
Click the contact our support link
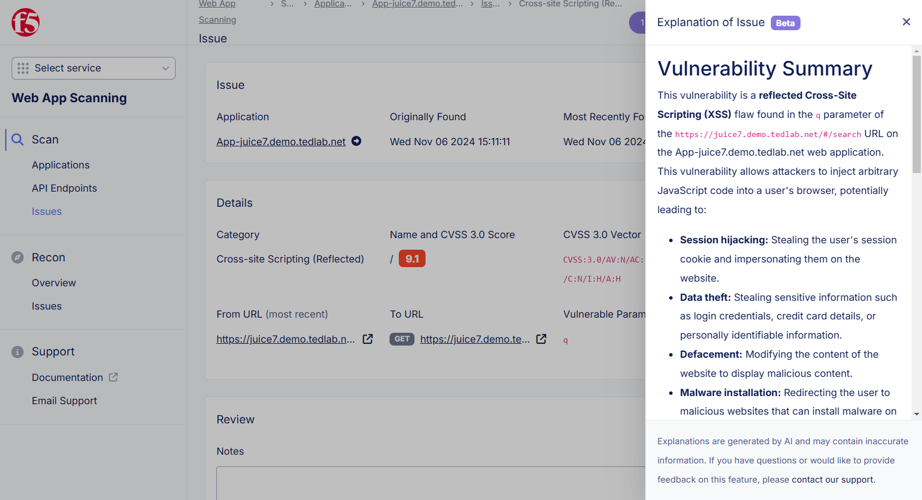pos(832,480)
